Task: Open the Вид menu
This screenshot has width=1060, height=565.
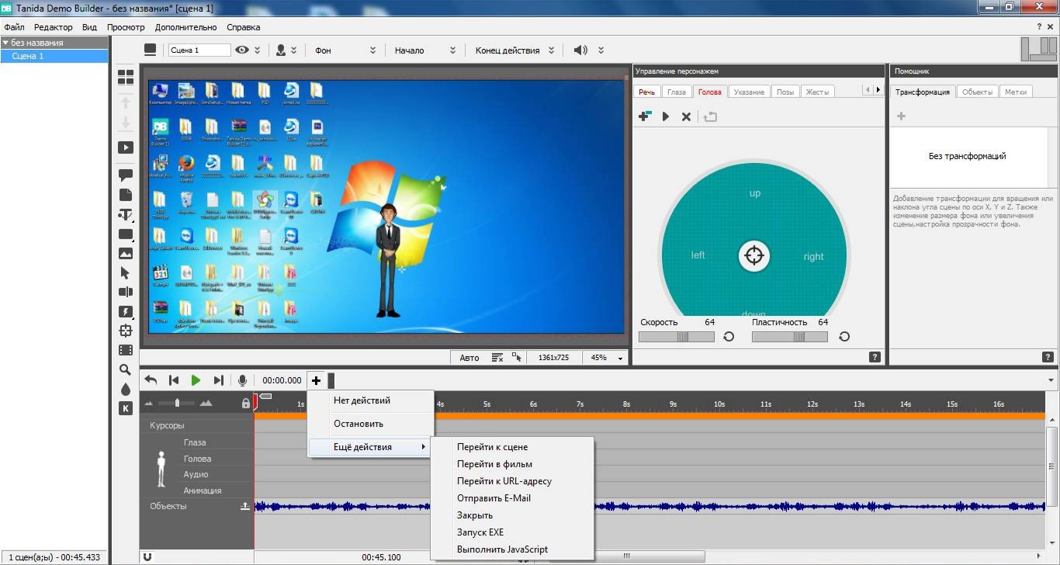Action: pos(89,27)
